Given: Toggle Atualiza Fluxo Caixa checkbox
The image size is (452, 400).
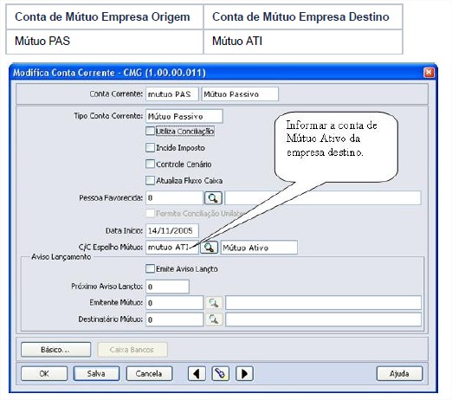Looking at the screenshot, I should pyautogui.click(x=150, y=180).
